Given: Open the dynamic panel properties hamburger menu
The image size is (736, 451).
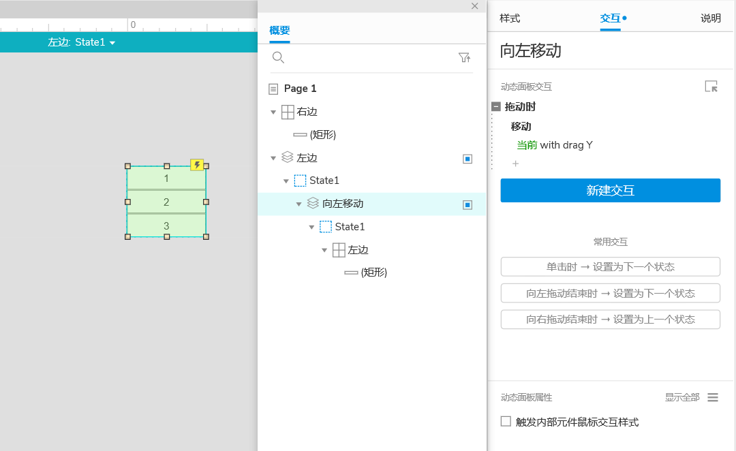Looking at the screenshot, I should pyautogui.click(x=713, y=397).
